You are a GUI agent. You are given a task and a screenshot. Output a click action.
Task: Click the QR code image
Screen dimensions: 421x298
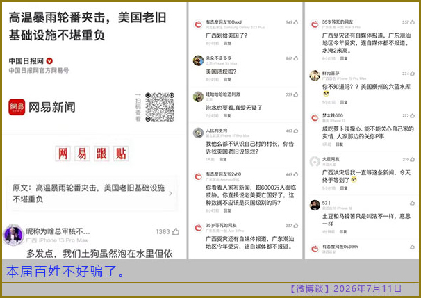point(160,107)
